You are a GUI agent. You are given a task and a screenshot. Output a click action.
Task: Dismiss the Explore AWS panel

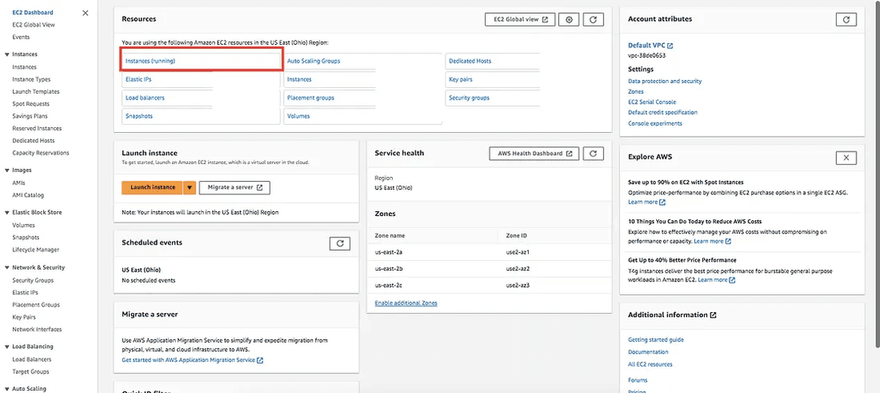coord(847,157)
